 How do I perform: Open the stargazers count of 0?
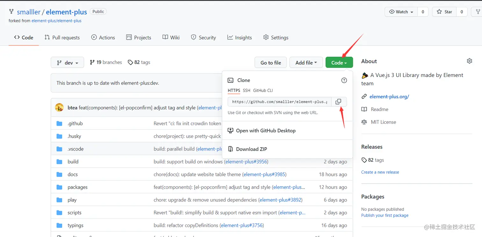(x=462, y=12)
